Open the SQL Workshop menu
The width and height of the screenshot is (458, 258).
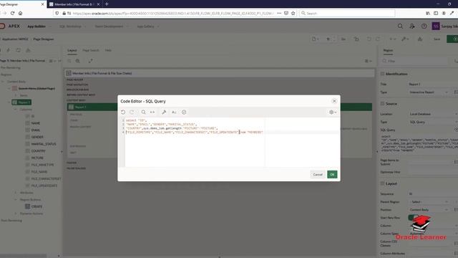[x=73, y=27]
